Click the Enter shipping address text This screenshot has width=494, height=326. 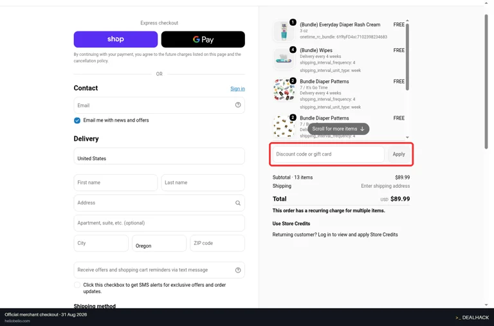point(385,186)
